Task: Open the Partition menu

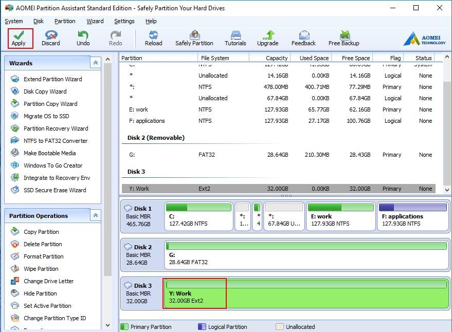Action: (x=65, y=21)
